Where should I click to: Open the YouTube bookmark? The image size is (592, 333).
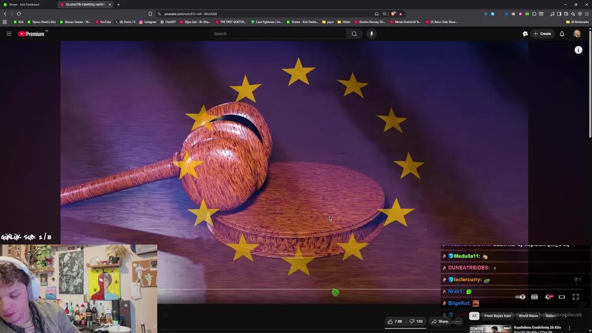(103, 22)
